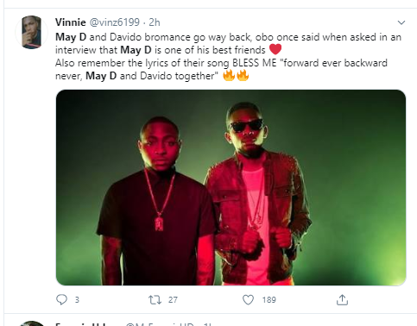Click the like count 189
This screenshot has width=417, height=326.
[x=269, y=300]
